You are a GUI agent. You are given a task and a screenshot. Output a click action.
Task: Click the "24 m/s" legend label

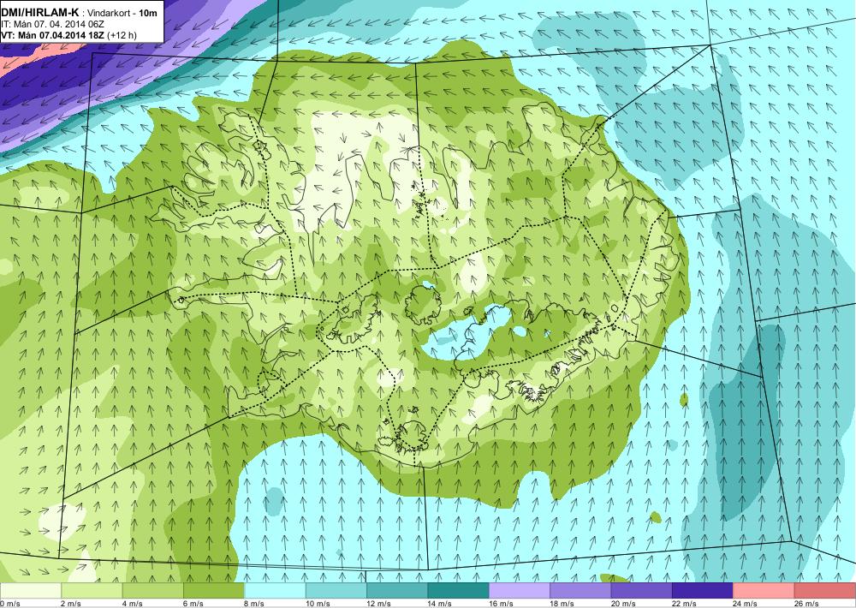point(746,604)
